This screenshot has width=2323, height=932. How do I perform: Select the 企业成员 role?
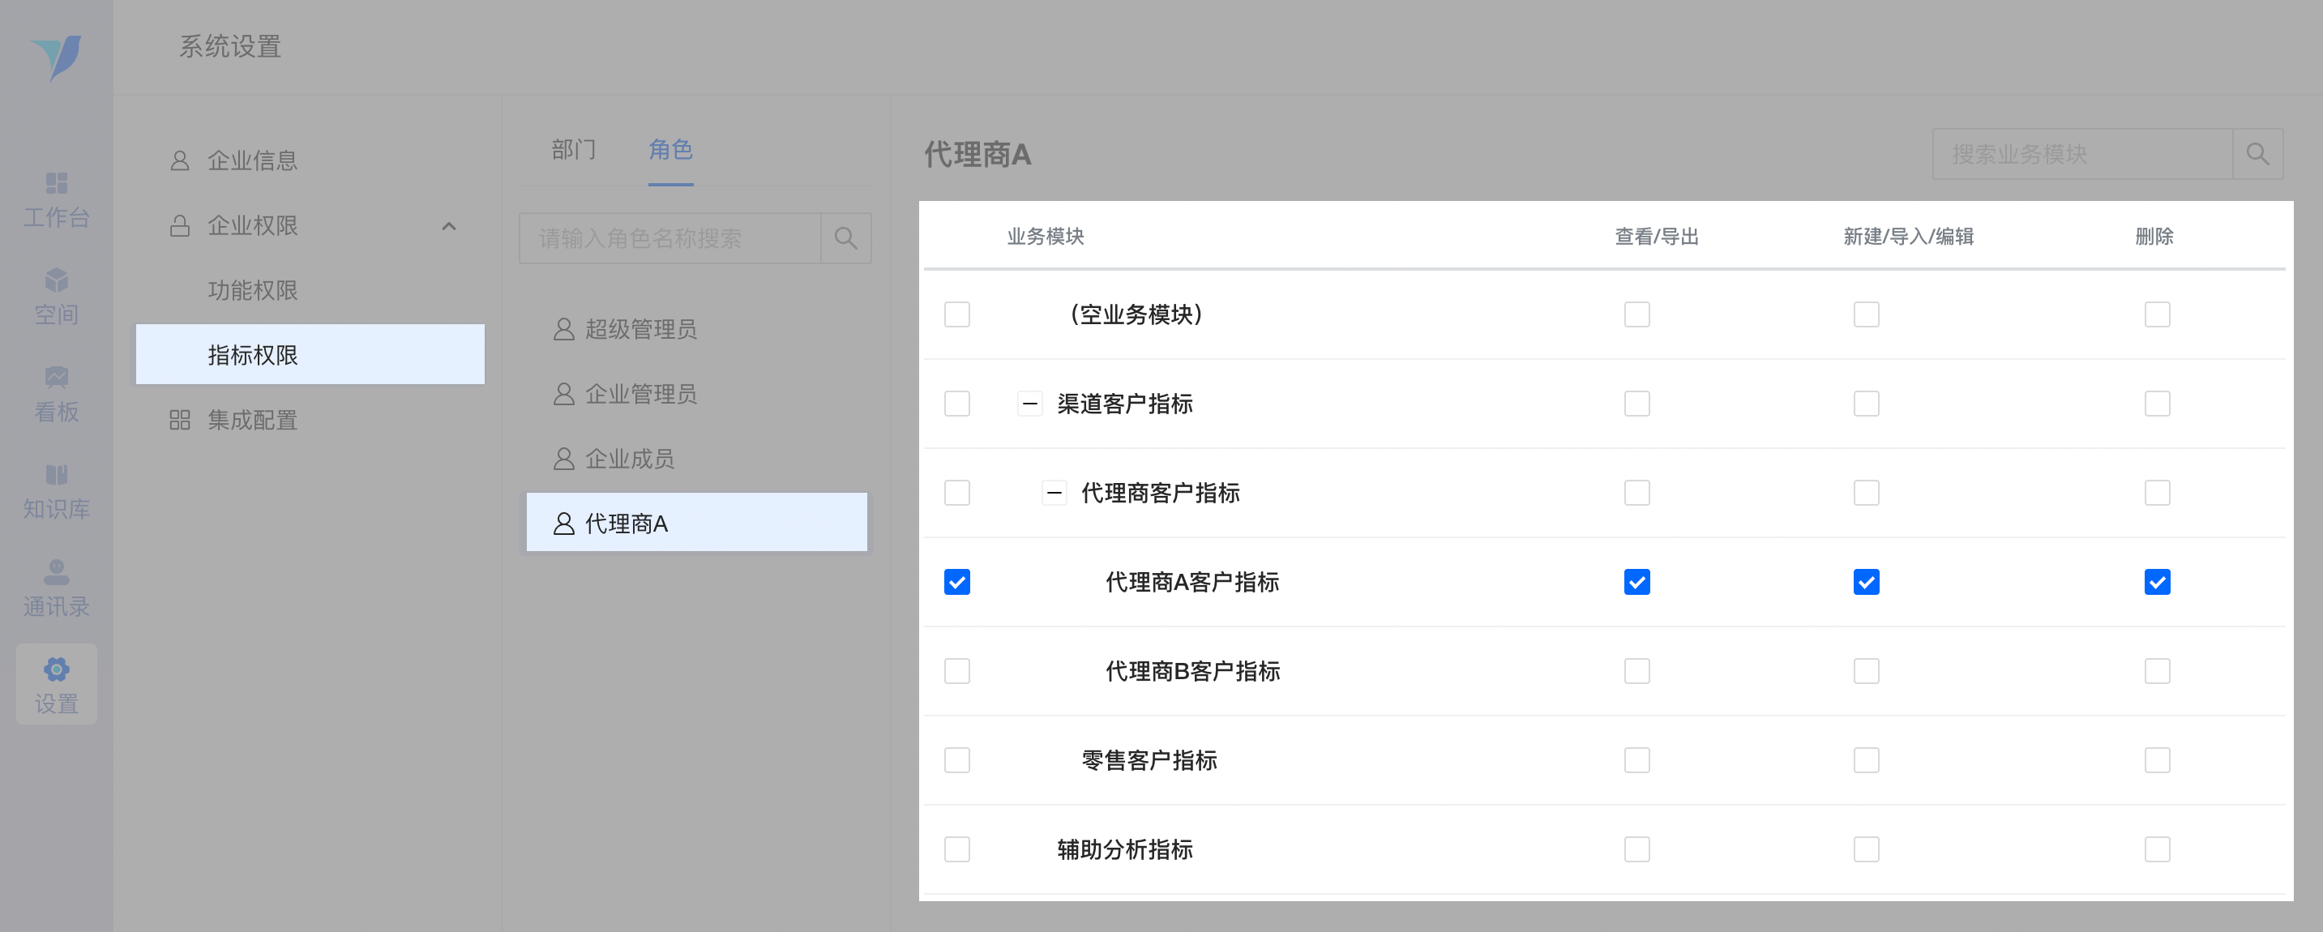point(630,459)
